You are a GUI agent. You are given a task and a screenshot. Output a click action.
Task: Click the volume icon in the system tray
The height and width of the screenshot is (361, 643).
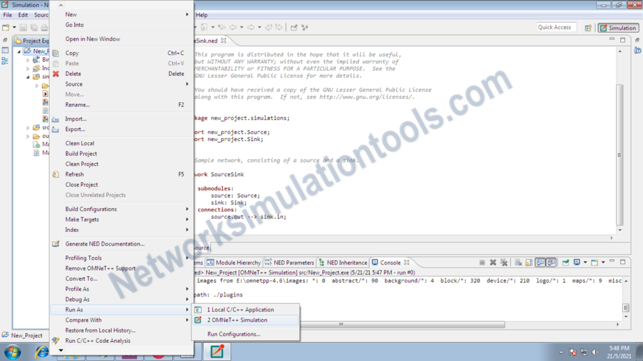[x=596, y=352]
